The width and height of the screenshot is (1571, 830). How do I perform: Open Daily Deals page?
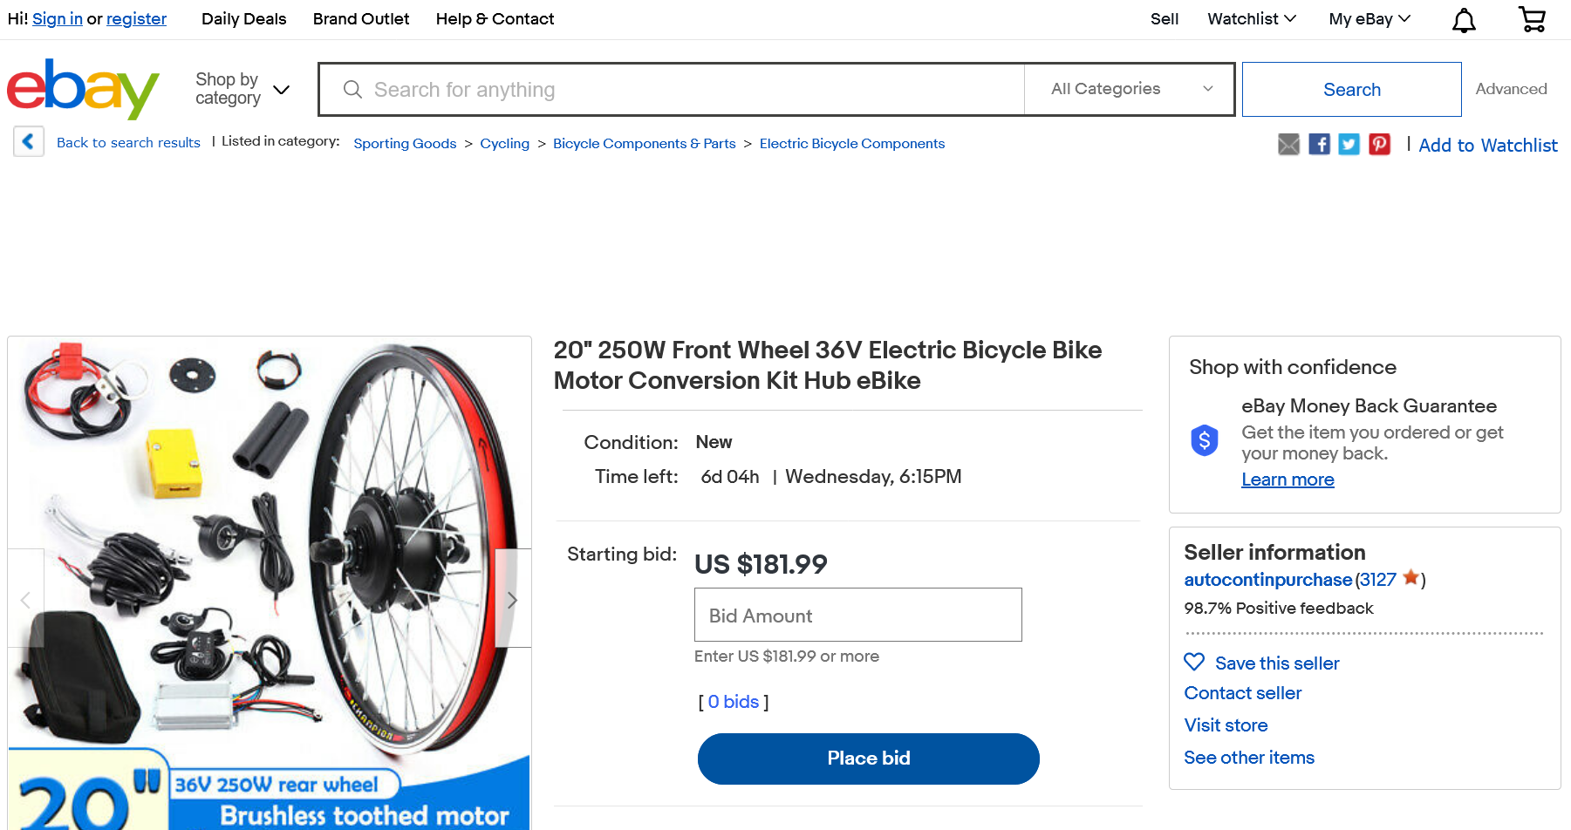coord(243,19)
